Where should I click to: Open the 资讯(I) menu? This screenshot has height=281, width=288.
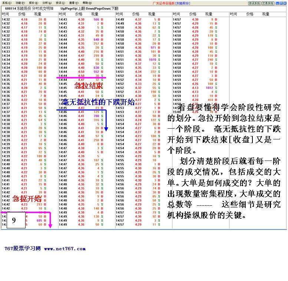click(60, 3)
